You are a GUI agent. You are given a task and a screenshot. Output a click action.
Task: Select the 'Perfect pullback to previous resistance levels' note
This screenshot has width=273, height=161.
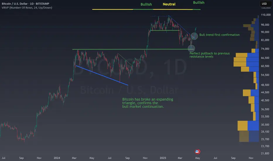point(209,55)
